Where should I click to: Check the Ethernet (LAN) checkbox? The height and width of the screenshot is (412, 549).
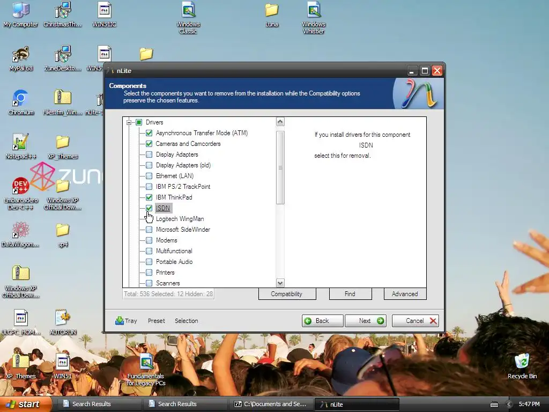149,176
